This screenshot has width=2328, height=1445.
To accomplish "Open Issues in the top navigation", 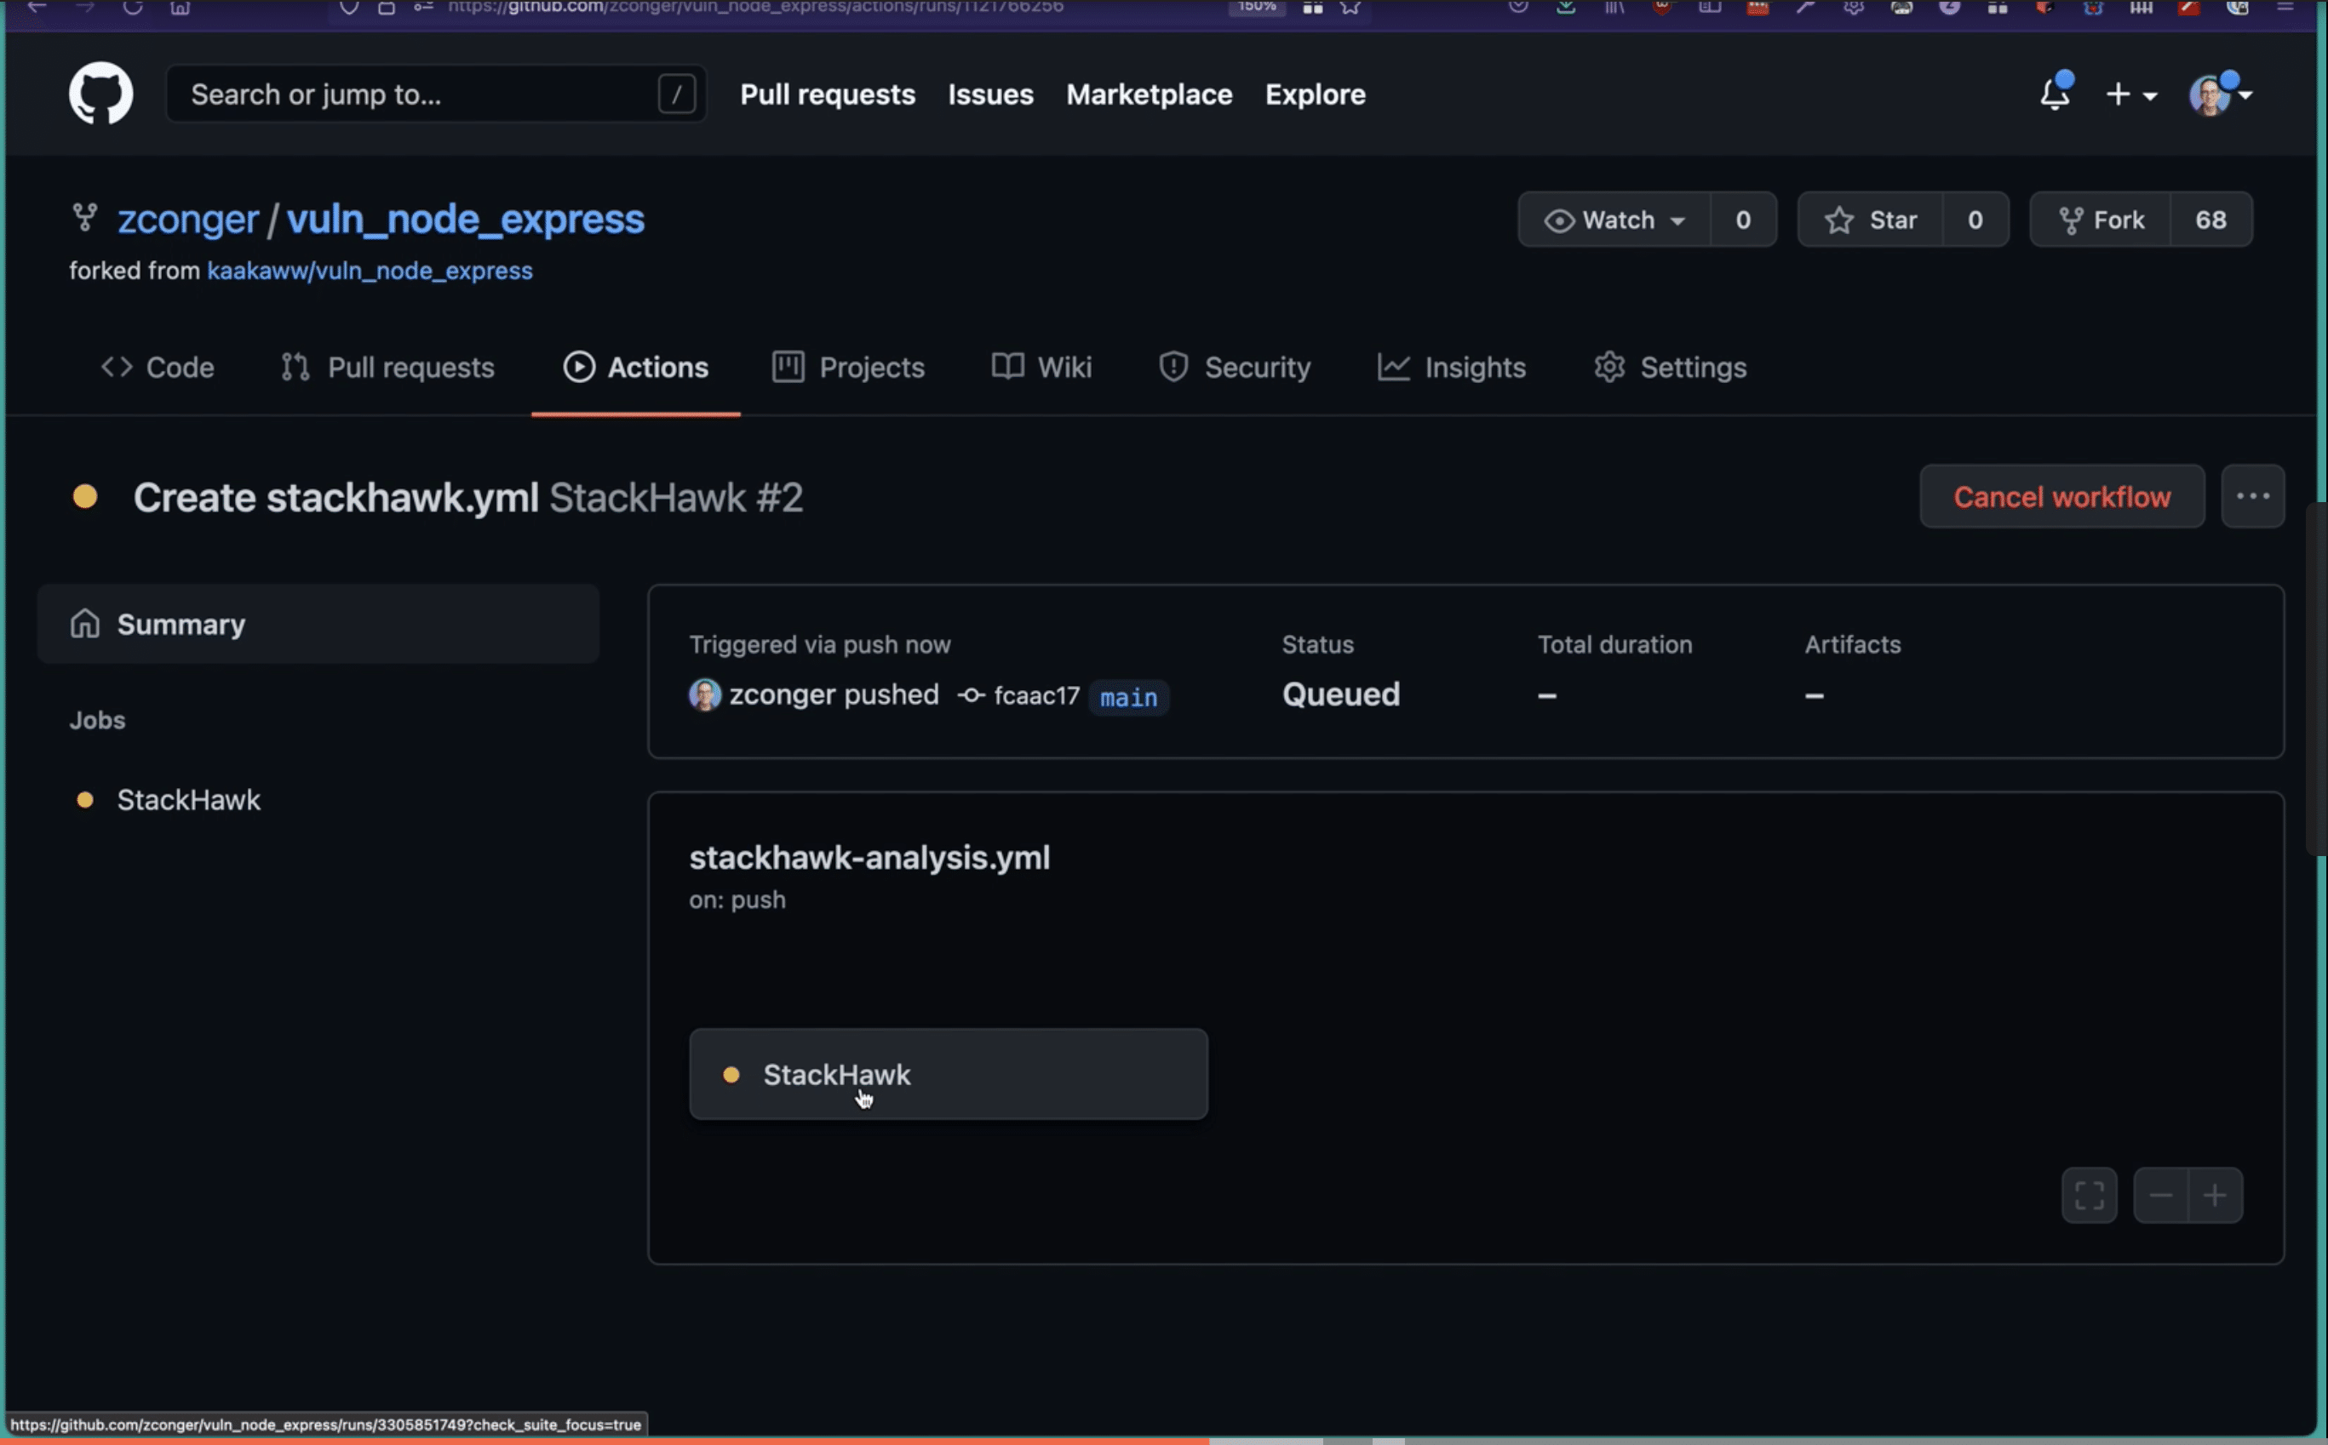I will click(x=990, y=94).
